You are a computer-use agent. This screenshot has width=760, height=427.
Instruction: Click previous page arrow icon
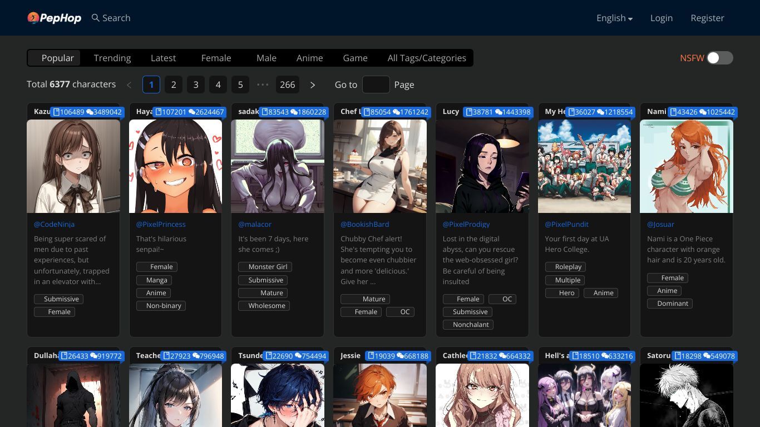[x=129, y=85]
